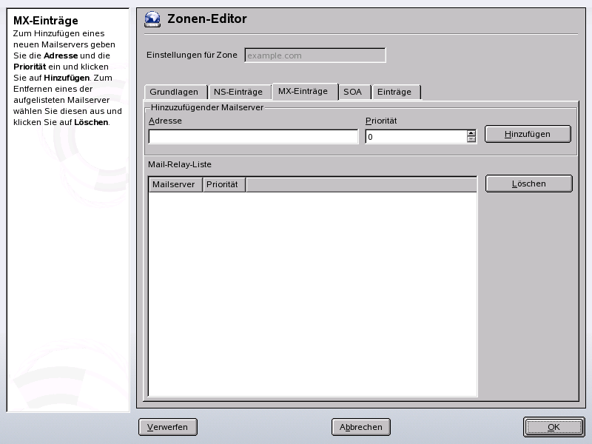Decrease Priorität with the down arrow
The image size is (592, 444).
pyautogui.click(x=471, y=139)
